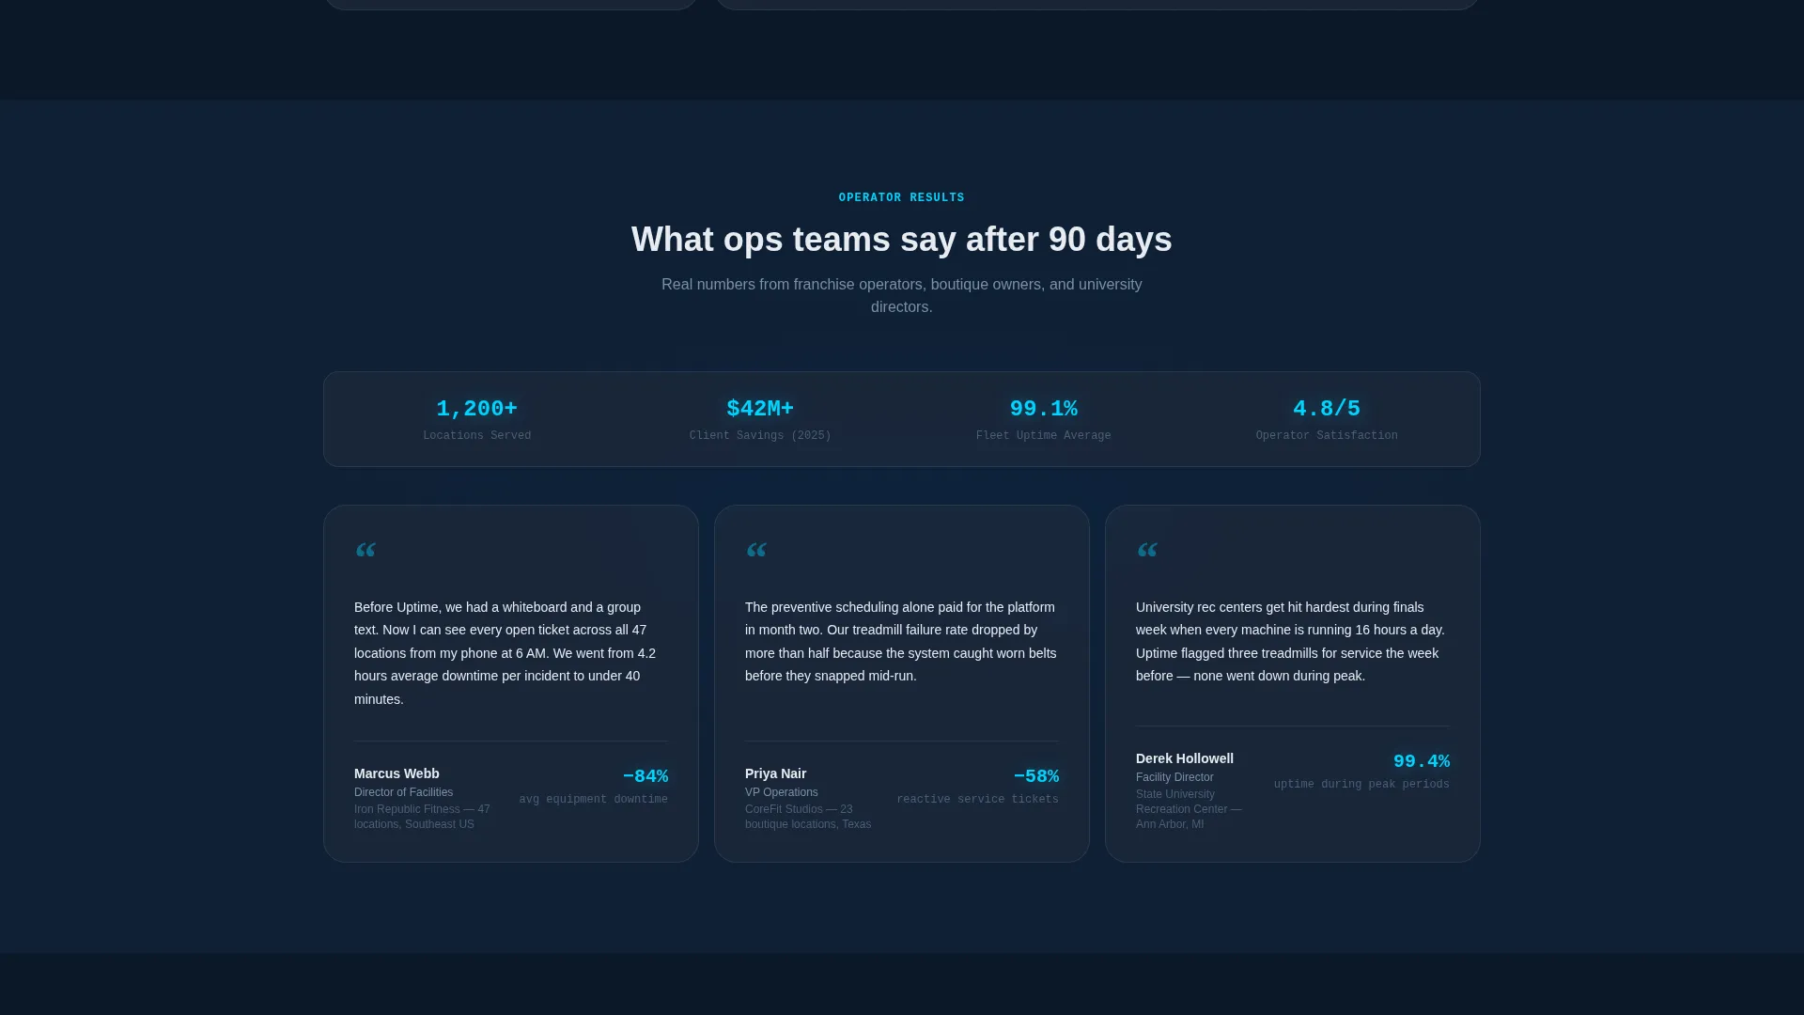The width and height of the screenshot is (1804, 1015).
Task: Click the '4.8/5' stat value
Action: pyautogui.click(x=1327, y=409)
